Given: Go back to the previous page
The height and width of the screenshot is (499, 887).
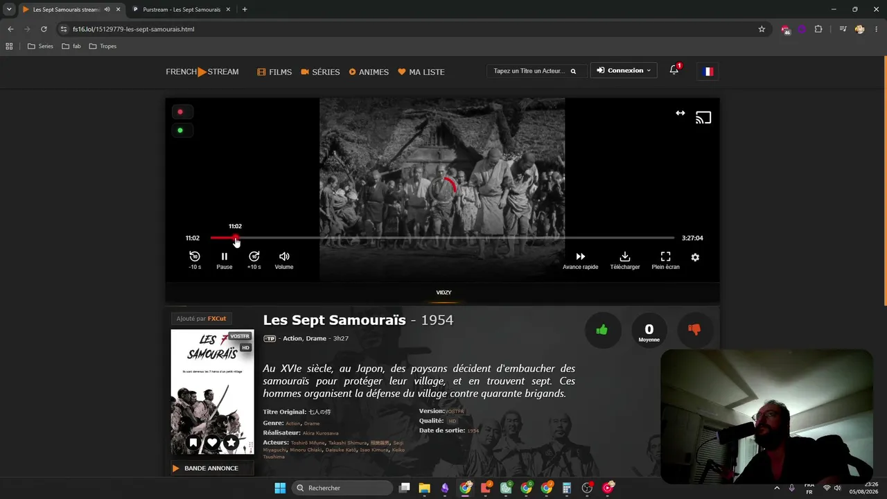Looking at the screenshot, I should point(10,29).
